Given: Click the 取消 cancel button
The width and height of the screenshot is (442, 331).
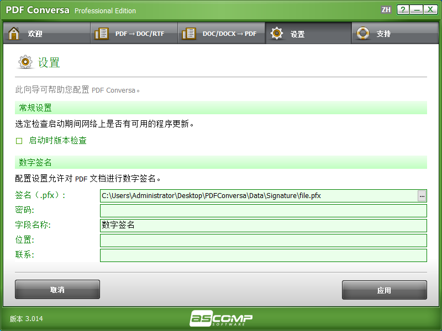Looking at the screenshot, I should pos(57,289).
